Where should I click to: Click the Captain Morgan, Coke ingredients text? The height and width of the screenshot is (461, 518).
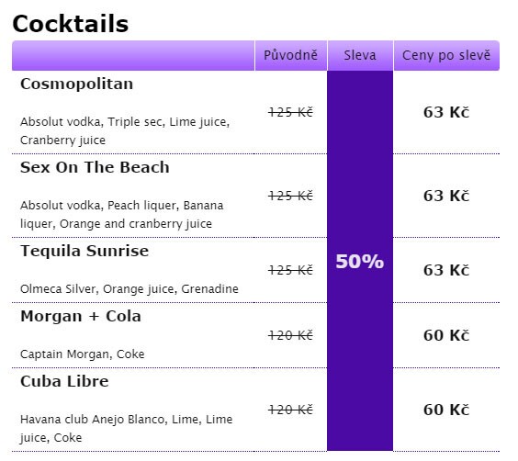pyautogui.click(x=83, y=354)
